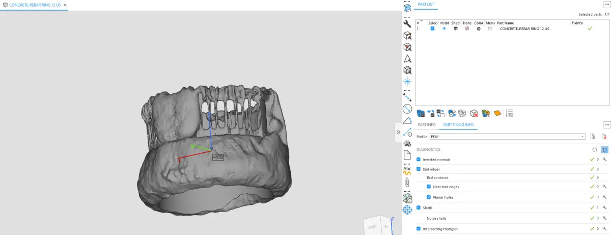This screenshot has height=235, width=611.
Task: Close the CONCRETE-REBAR RING 12 US document tab
Action: [65, 4]
